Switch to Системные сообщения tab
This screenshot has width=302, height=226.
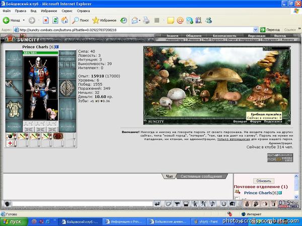click(x=201, y=176)
